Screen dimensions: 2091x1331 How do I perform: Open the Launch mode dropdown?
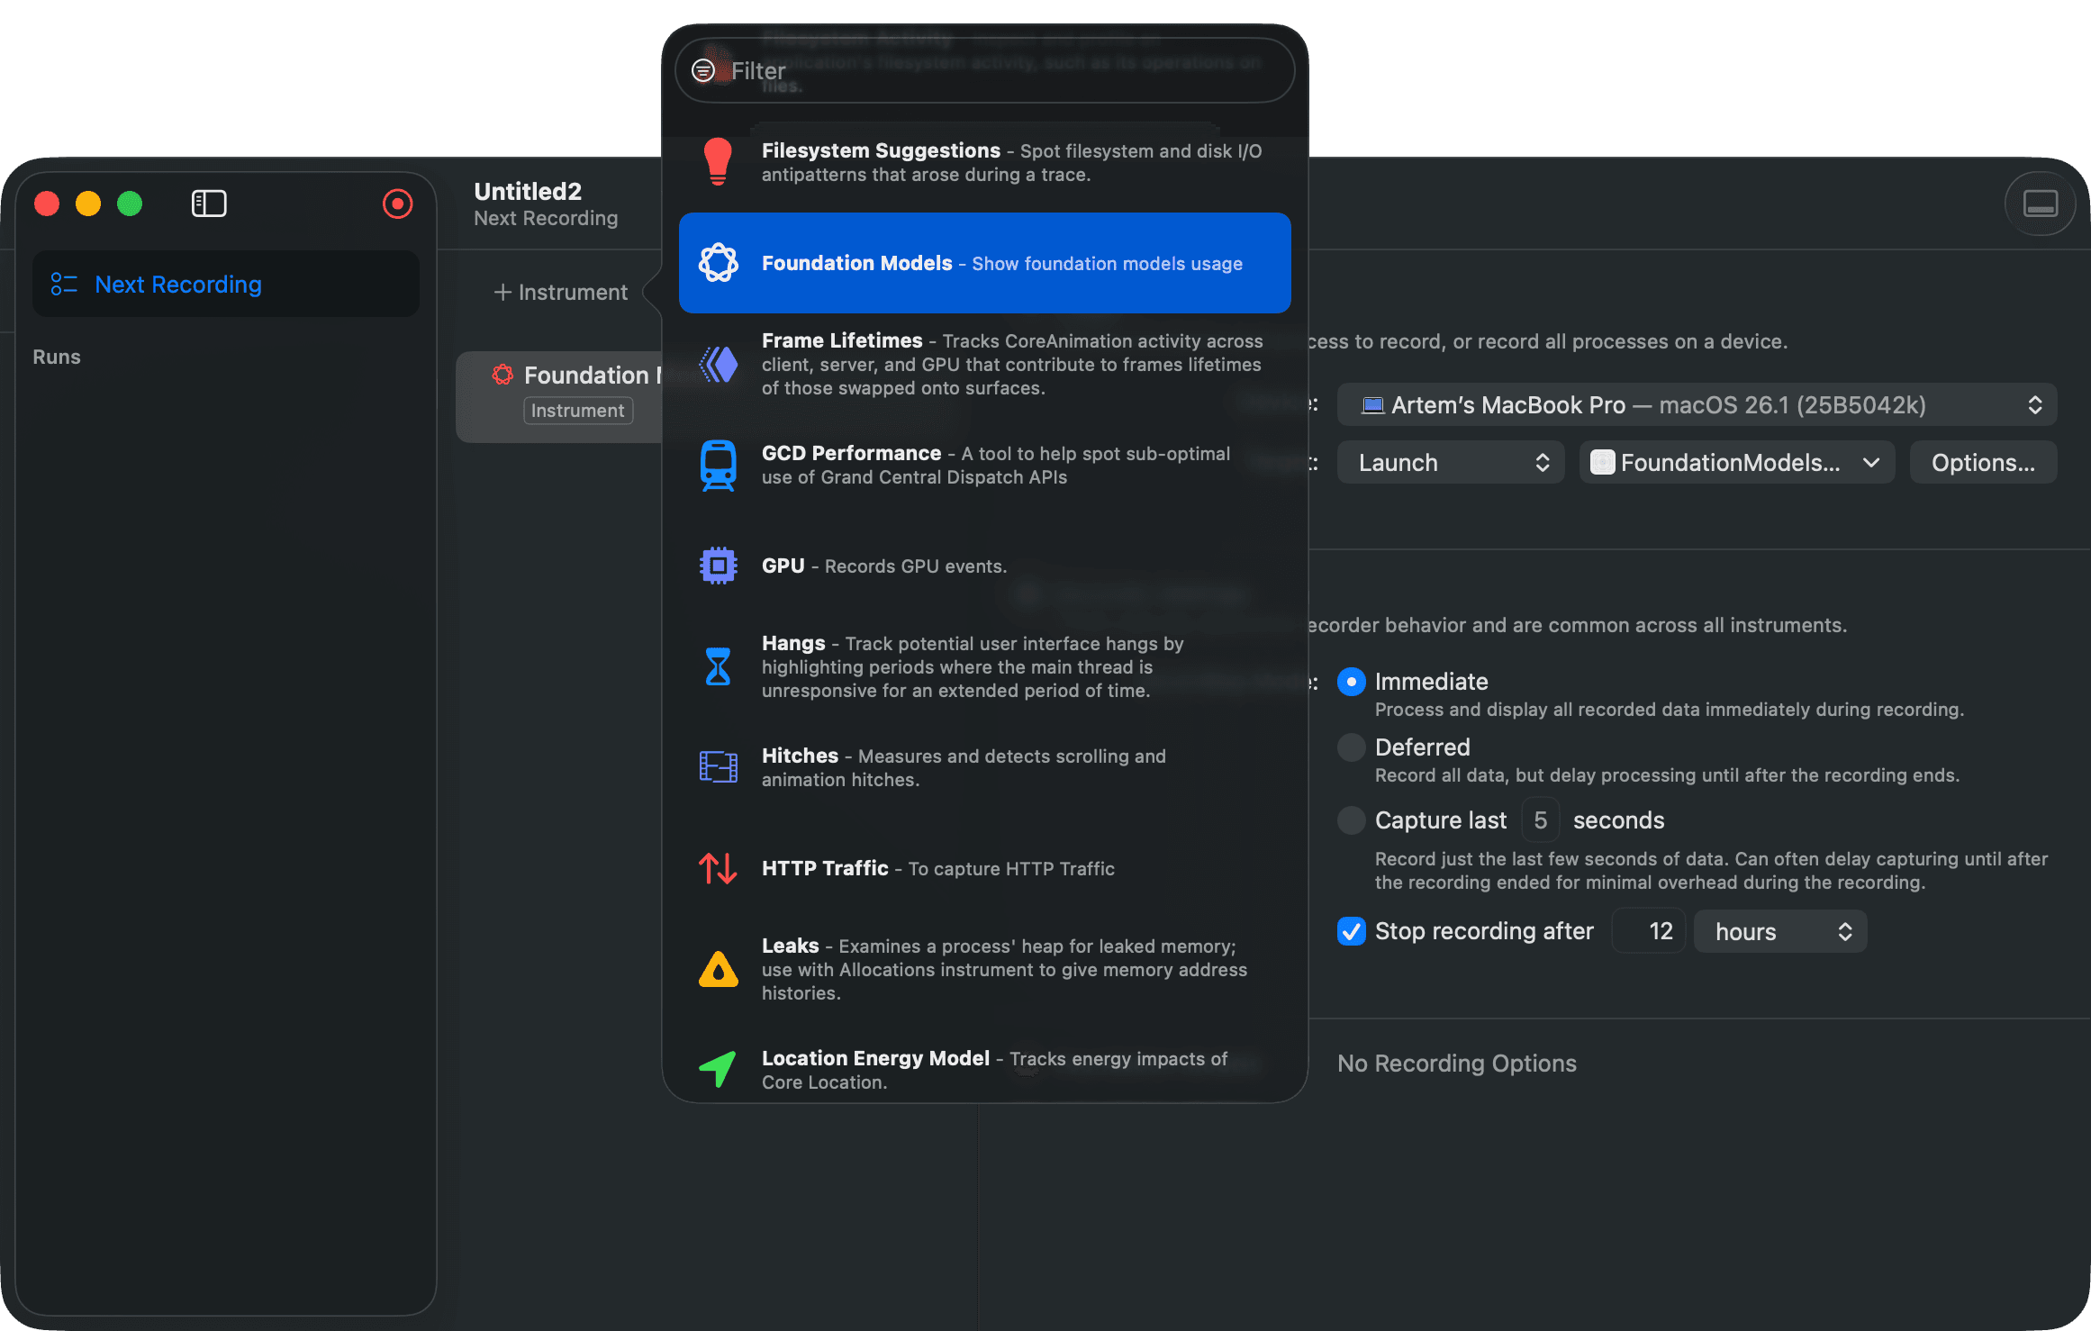[1450, 463]
